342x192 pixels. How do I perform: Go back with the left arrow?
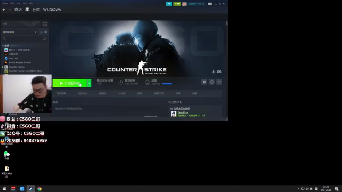tap(4, 10)
